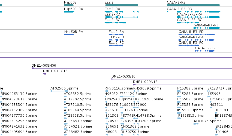Click transcript Eaat2-RA
The image size is (232, 136).
[112, 9]
